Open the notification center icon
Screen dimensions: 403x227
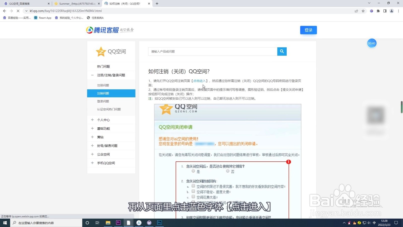[396, 223]
